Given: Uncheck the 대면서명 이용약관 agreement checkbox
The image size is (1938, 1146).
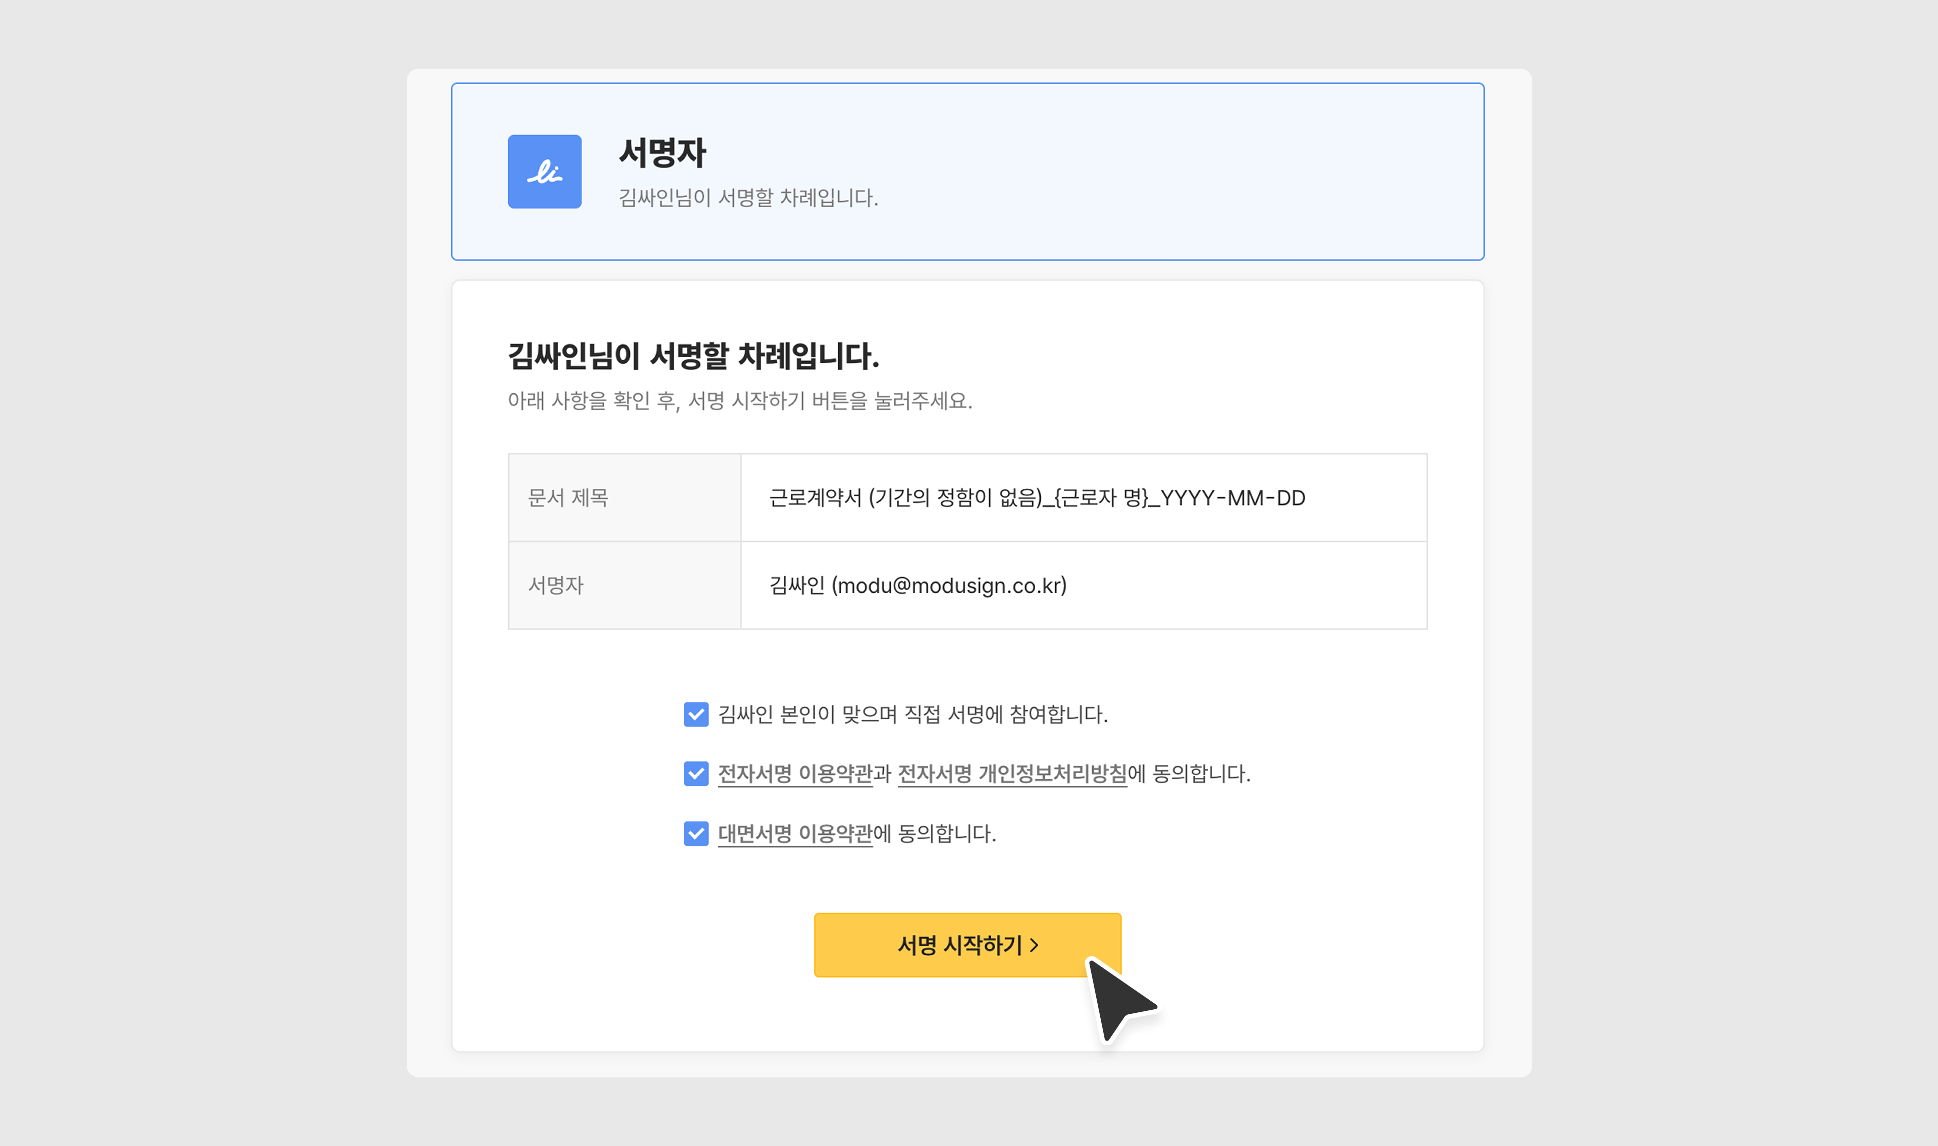Looking at the screenshot, I should pos(696,833).
